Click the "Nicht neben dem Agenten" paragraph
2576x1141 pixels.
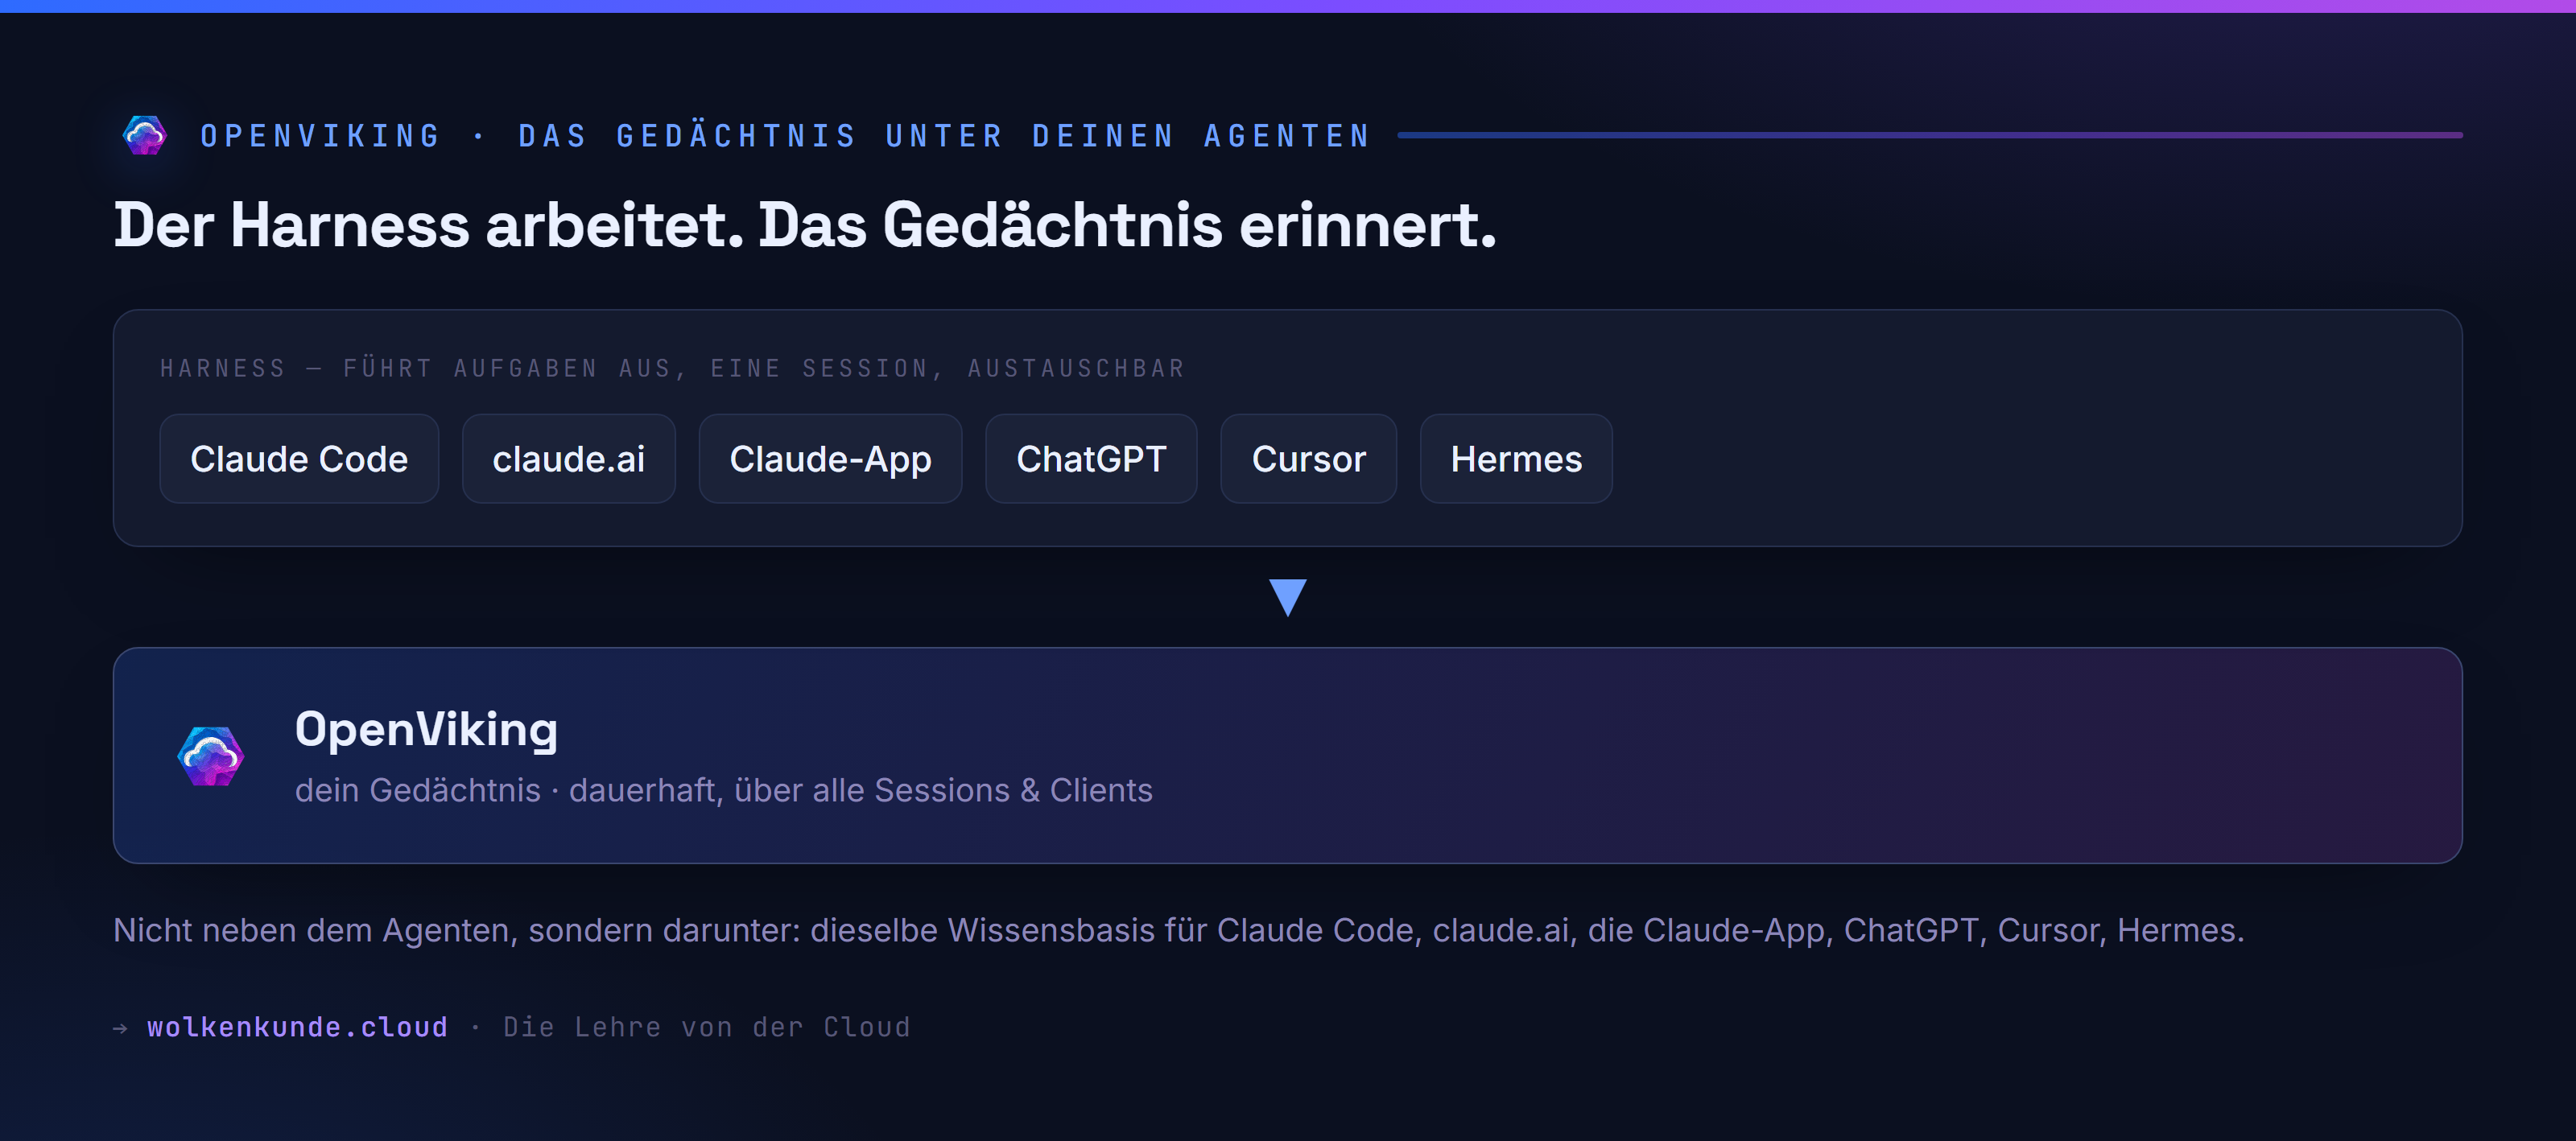pyautogui.click(x=1178, y=930)
